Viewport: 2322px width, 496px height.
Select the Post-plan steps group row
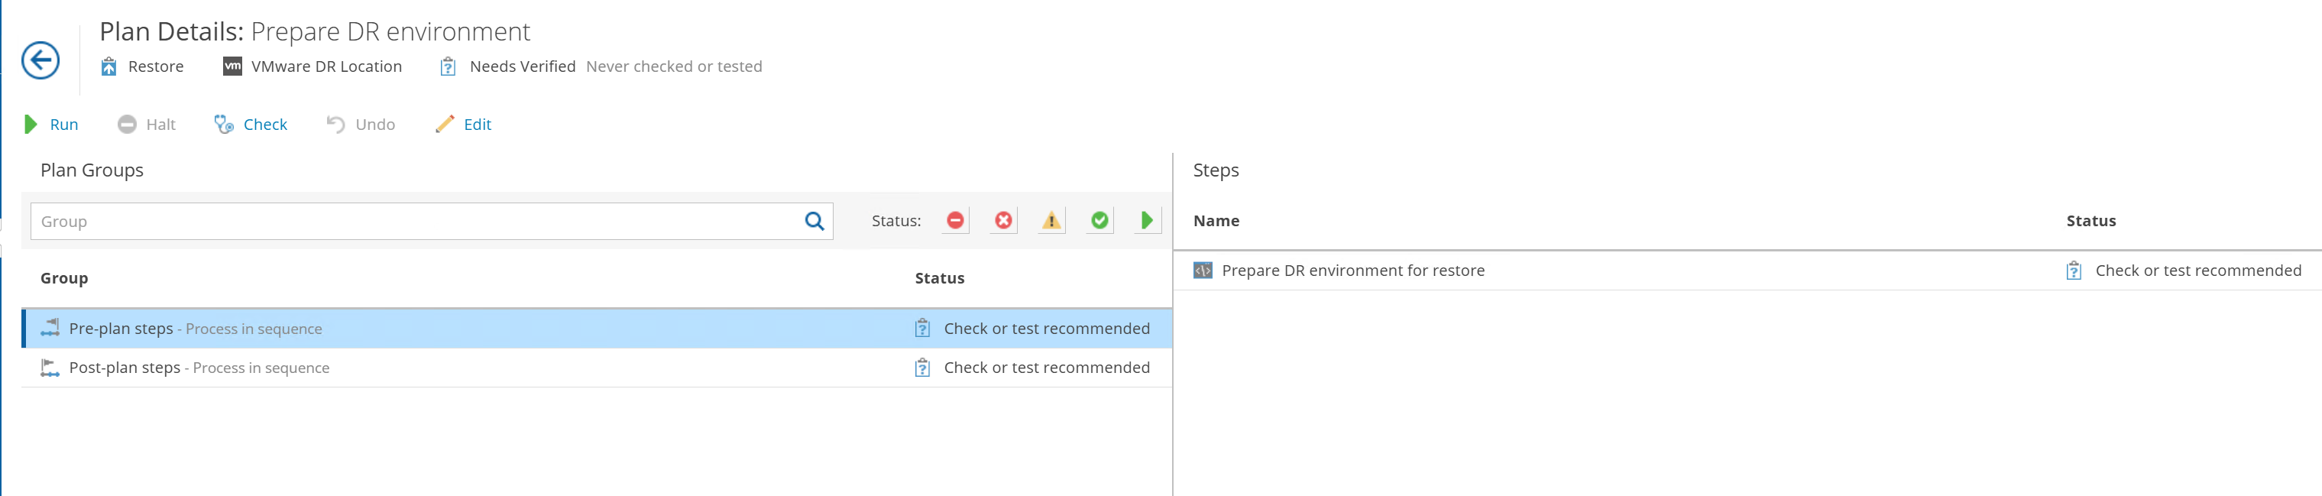pos(451,368)
